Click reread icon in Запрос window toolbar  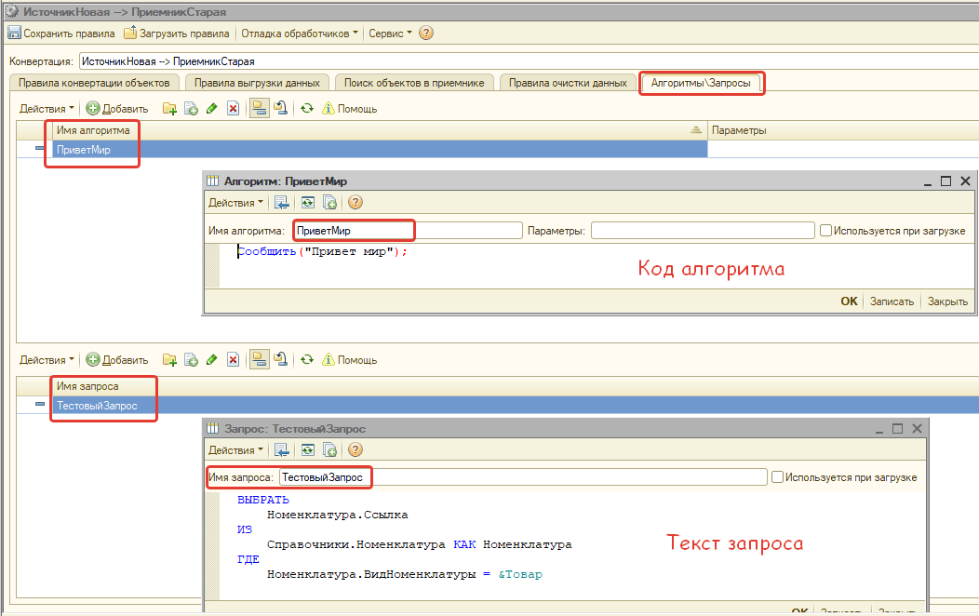[x=307, y=450]
